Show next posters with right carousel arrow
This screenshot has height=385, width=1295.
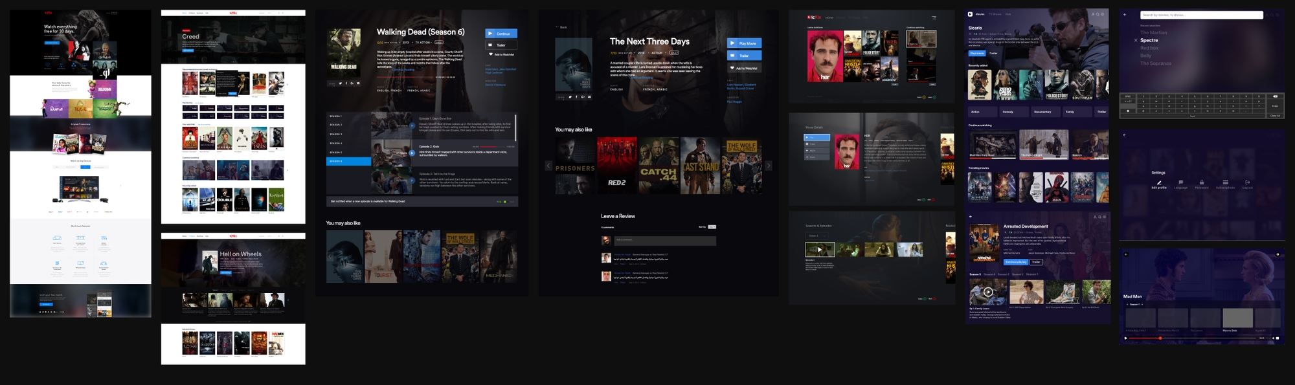[769, 166]
